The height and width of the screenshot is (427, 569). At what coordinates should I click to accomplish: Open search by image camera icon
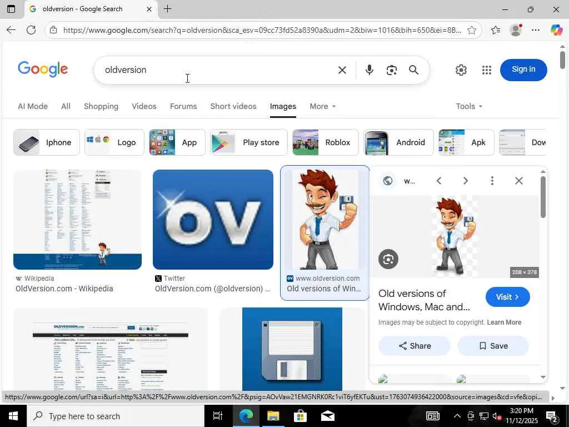(x=391, y=69)
